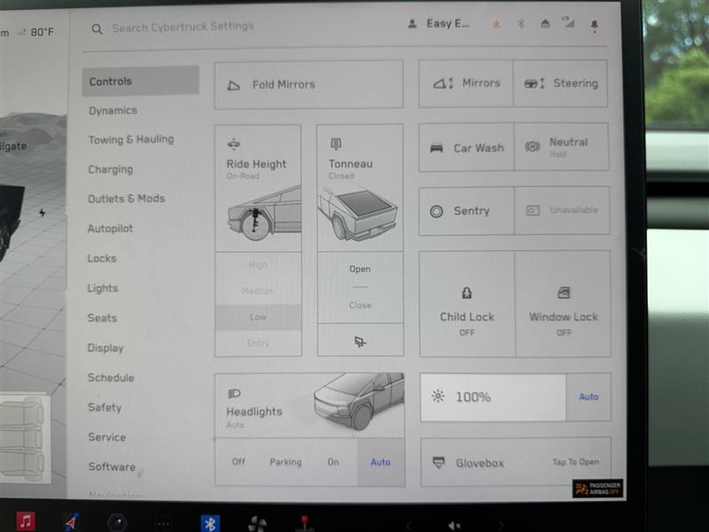Select the Autopilot tab
The height and width of the screenshot is (532, 709).
pyautogui.click(x=110, y=229)
